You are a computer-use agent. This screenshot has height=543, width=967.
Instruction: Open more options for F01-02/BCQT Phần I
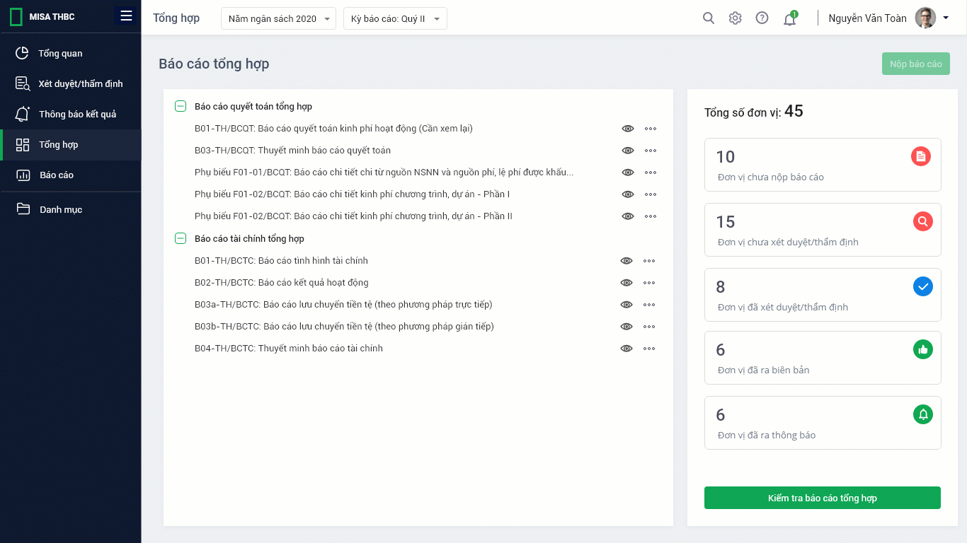pyautogui.click(x=651, y=194)
